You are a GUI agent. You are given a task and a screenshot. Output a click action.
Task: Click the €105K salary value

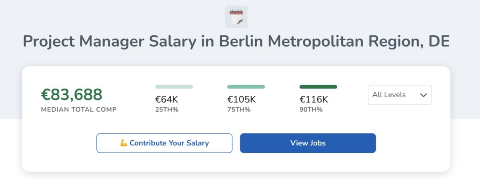point(242,99)
